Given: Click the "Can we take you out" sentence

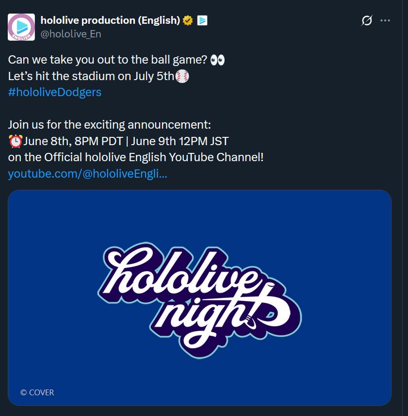Looking at the screenshot, I should tap(108, 60).
